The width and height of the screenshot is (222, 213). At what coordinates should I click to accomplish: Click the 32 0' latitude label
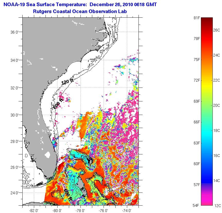14,88
